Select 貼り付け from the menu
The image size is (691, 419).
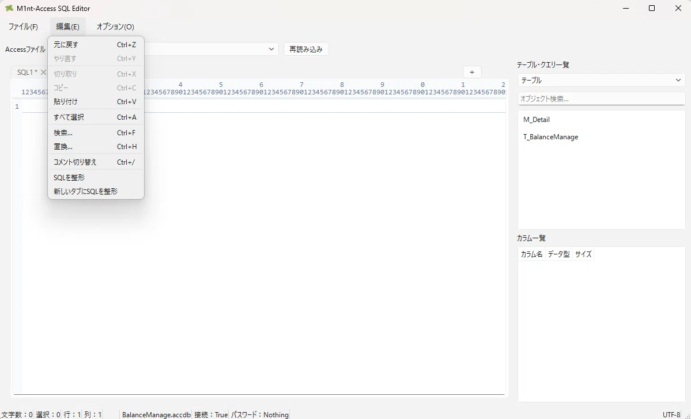point(96,102)
